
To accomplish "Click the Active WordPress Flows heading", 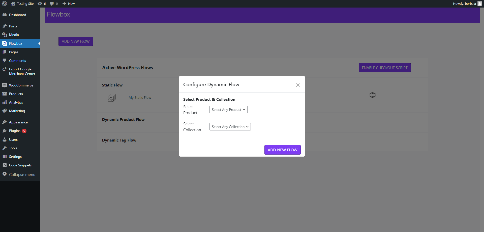I will coord(128,68).
